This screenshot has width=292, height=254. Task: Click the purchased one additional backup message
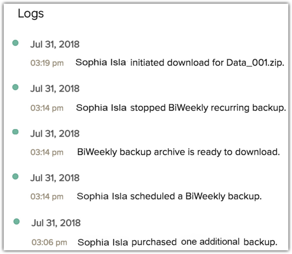(x=177, y=242)
